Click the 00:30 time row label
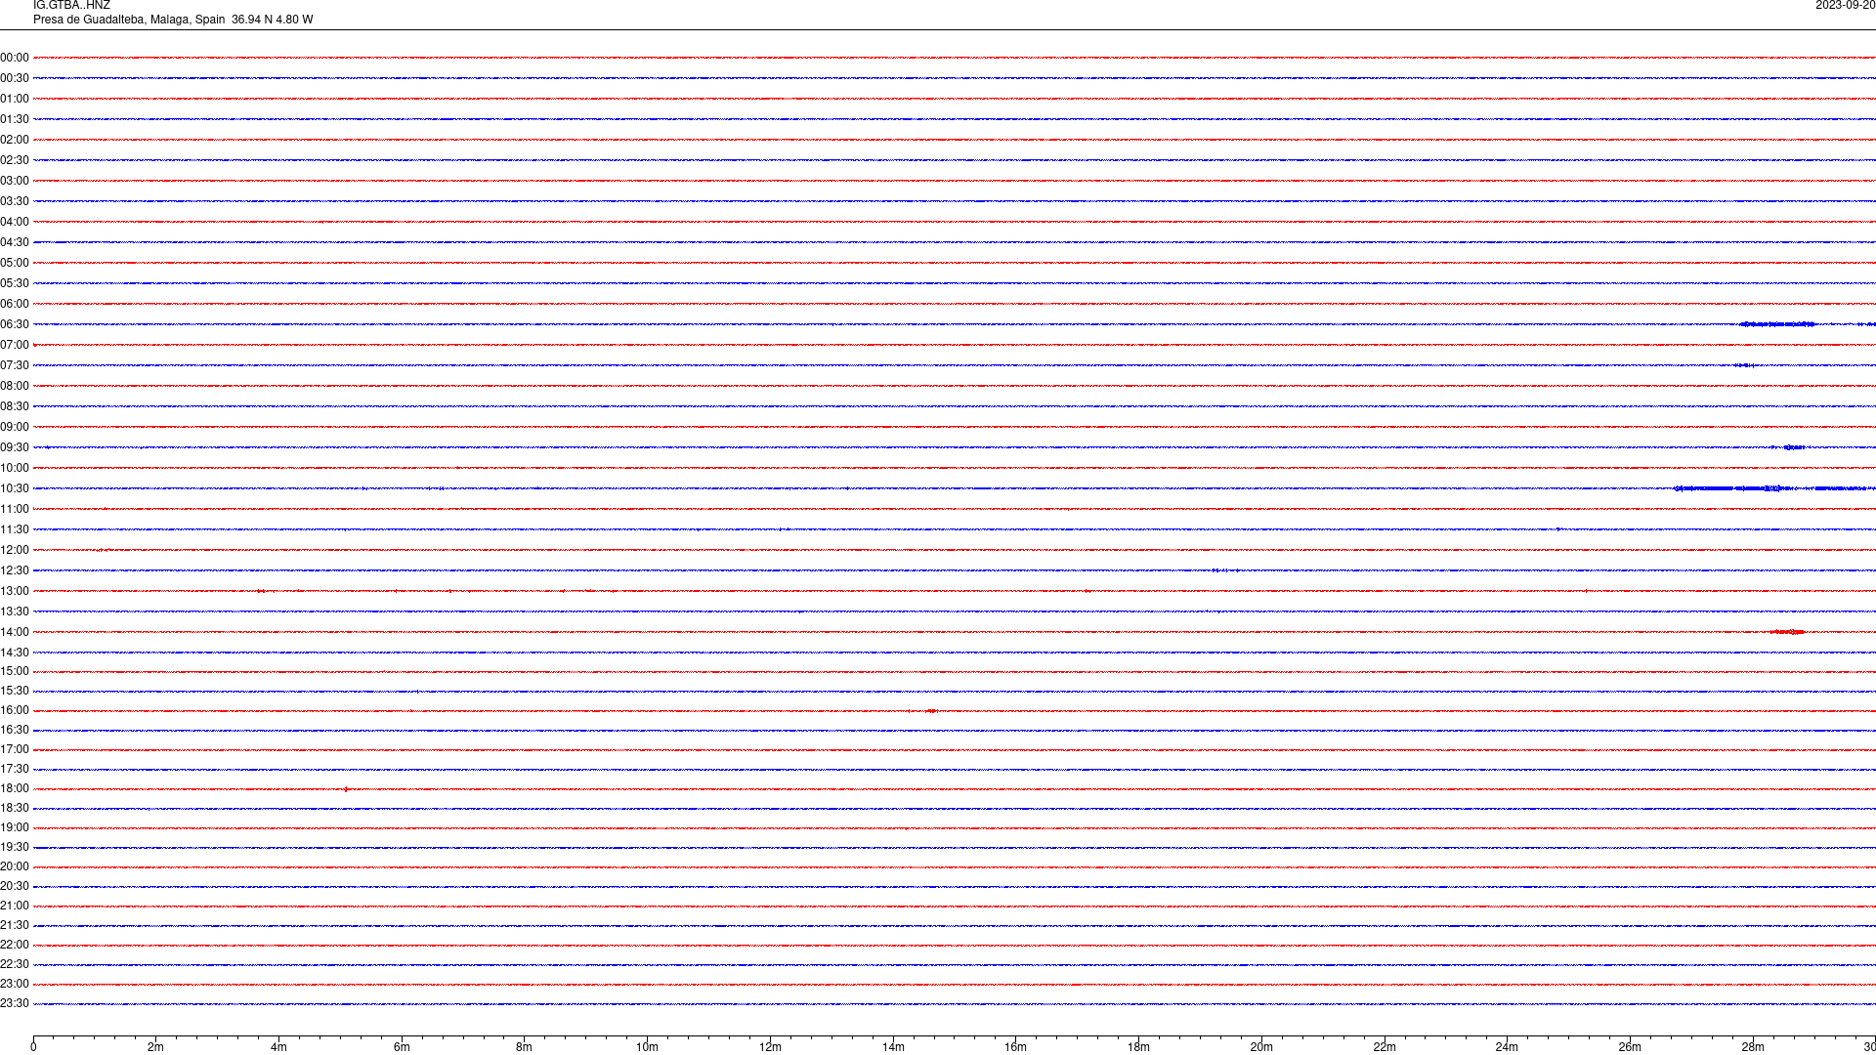1876x1055 pixels. [15, 78]
